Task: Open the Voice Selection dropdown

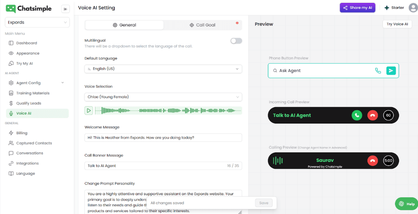Action: 163,97
